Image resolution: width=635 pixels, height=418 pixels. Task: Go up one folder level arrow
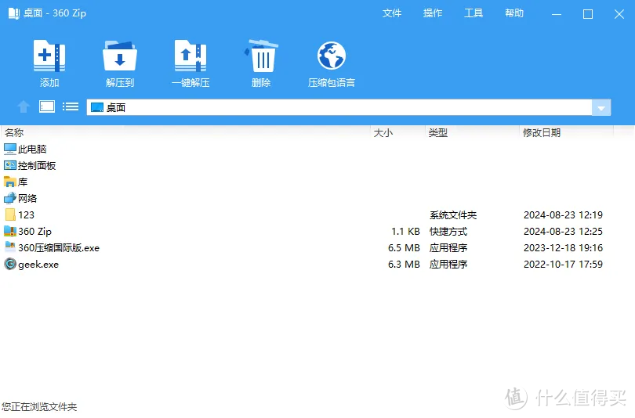(x=24, y=106)
